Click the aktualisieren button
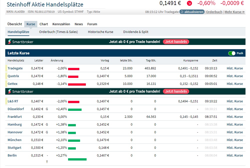The image size is (250, 168). pyautogui.click(x=192, y=12)
